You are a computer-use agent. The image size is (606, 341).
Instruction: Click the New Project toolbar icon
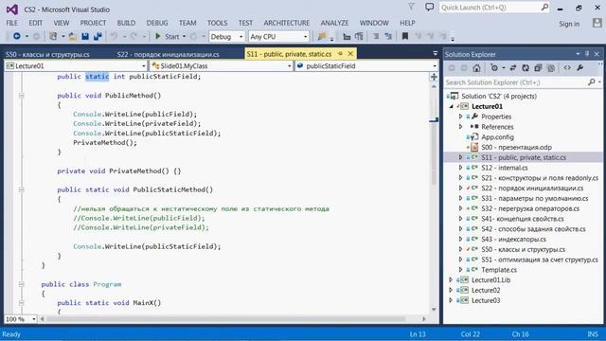53,36
